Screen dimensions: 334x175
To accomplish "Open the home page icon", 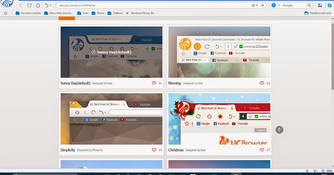I will coord(38,5).
